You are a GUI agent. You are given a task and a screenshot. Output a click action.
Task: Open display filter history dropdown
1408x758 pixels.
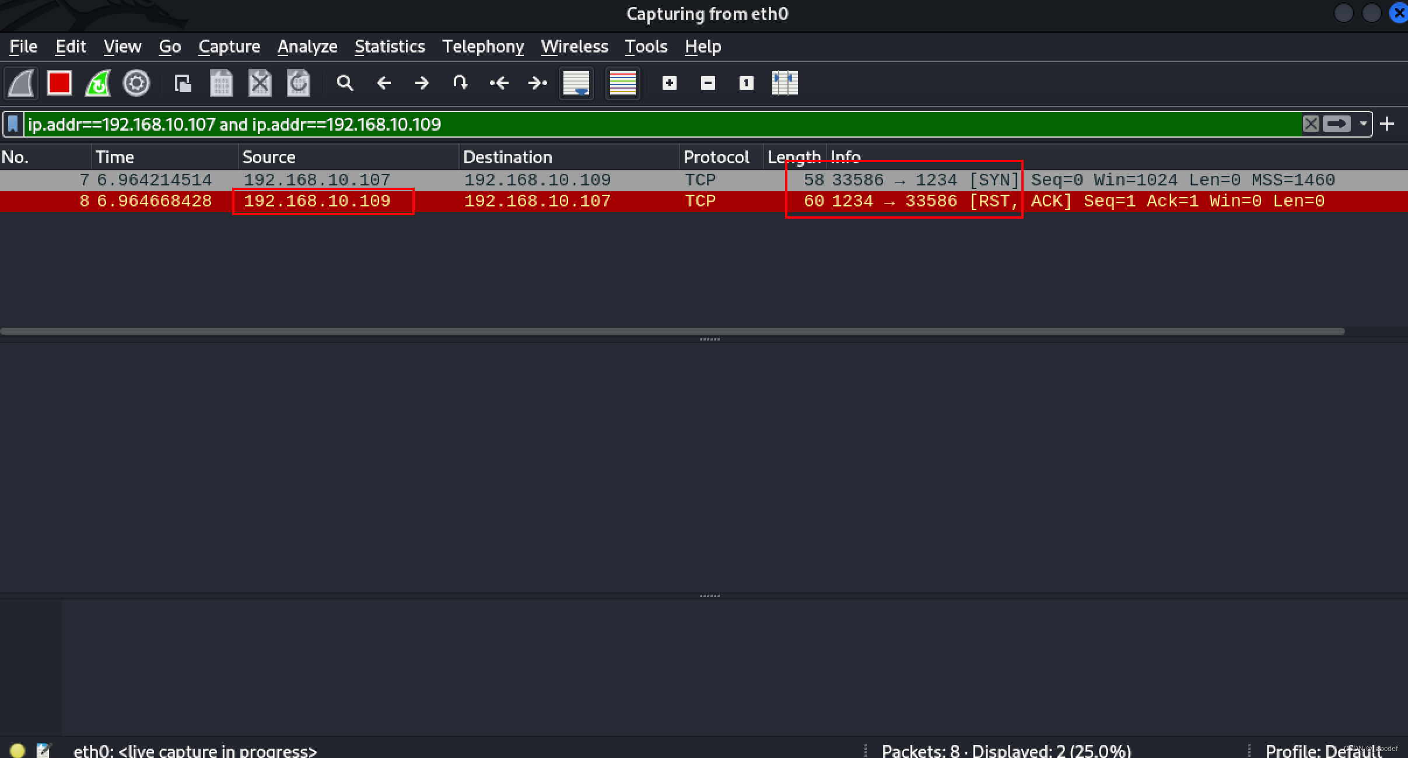pyautogui.click(x=1363, y=124)
